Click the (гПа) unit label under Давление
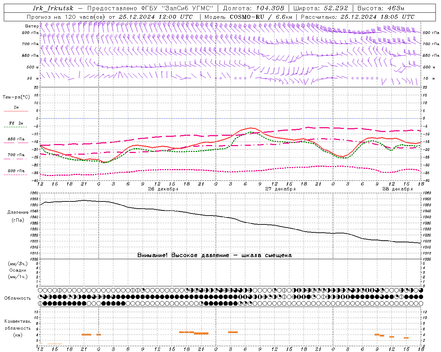The width and height of the screenshot is (441, 352). (18, 220)
